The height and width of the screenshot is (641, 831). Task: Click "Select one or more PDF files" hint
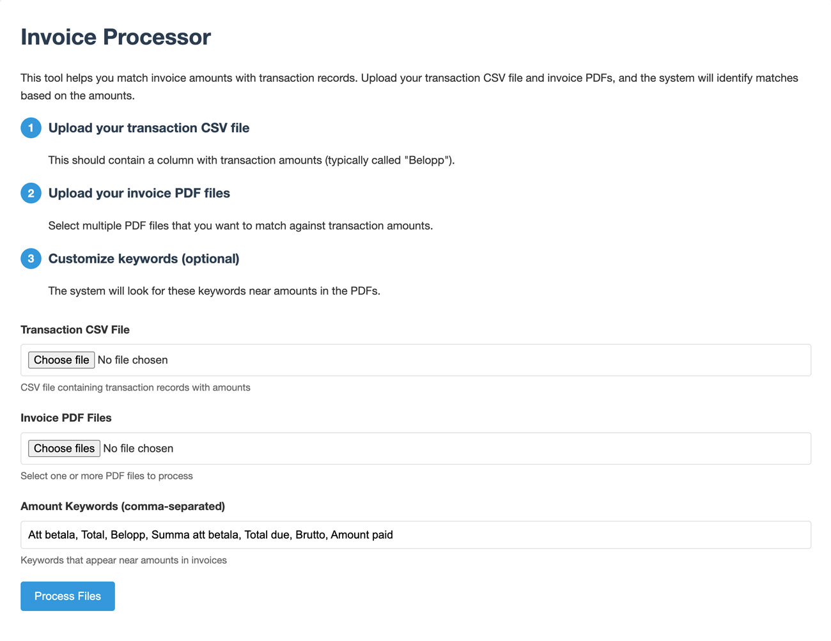(107, 476)
